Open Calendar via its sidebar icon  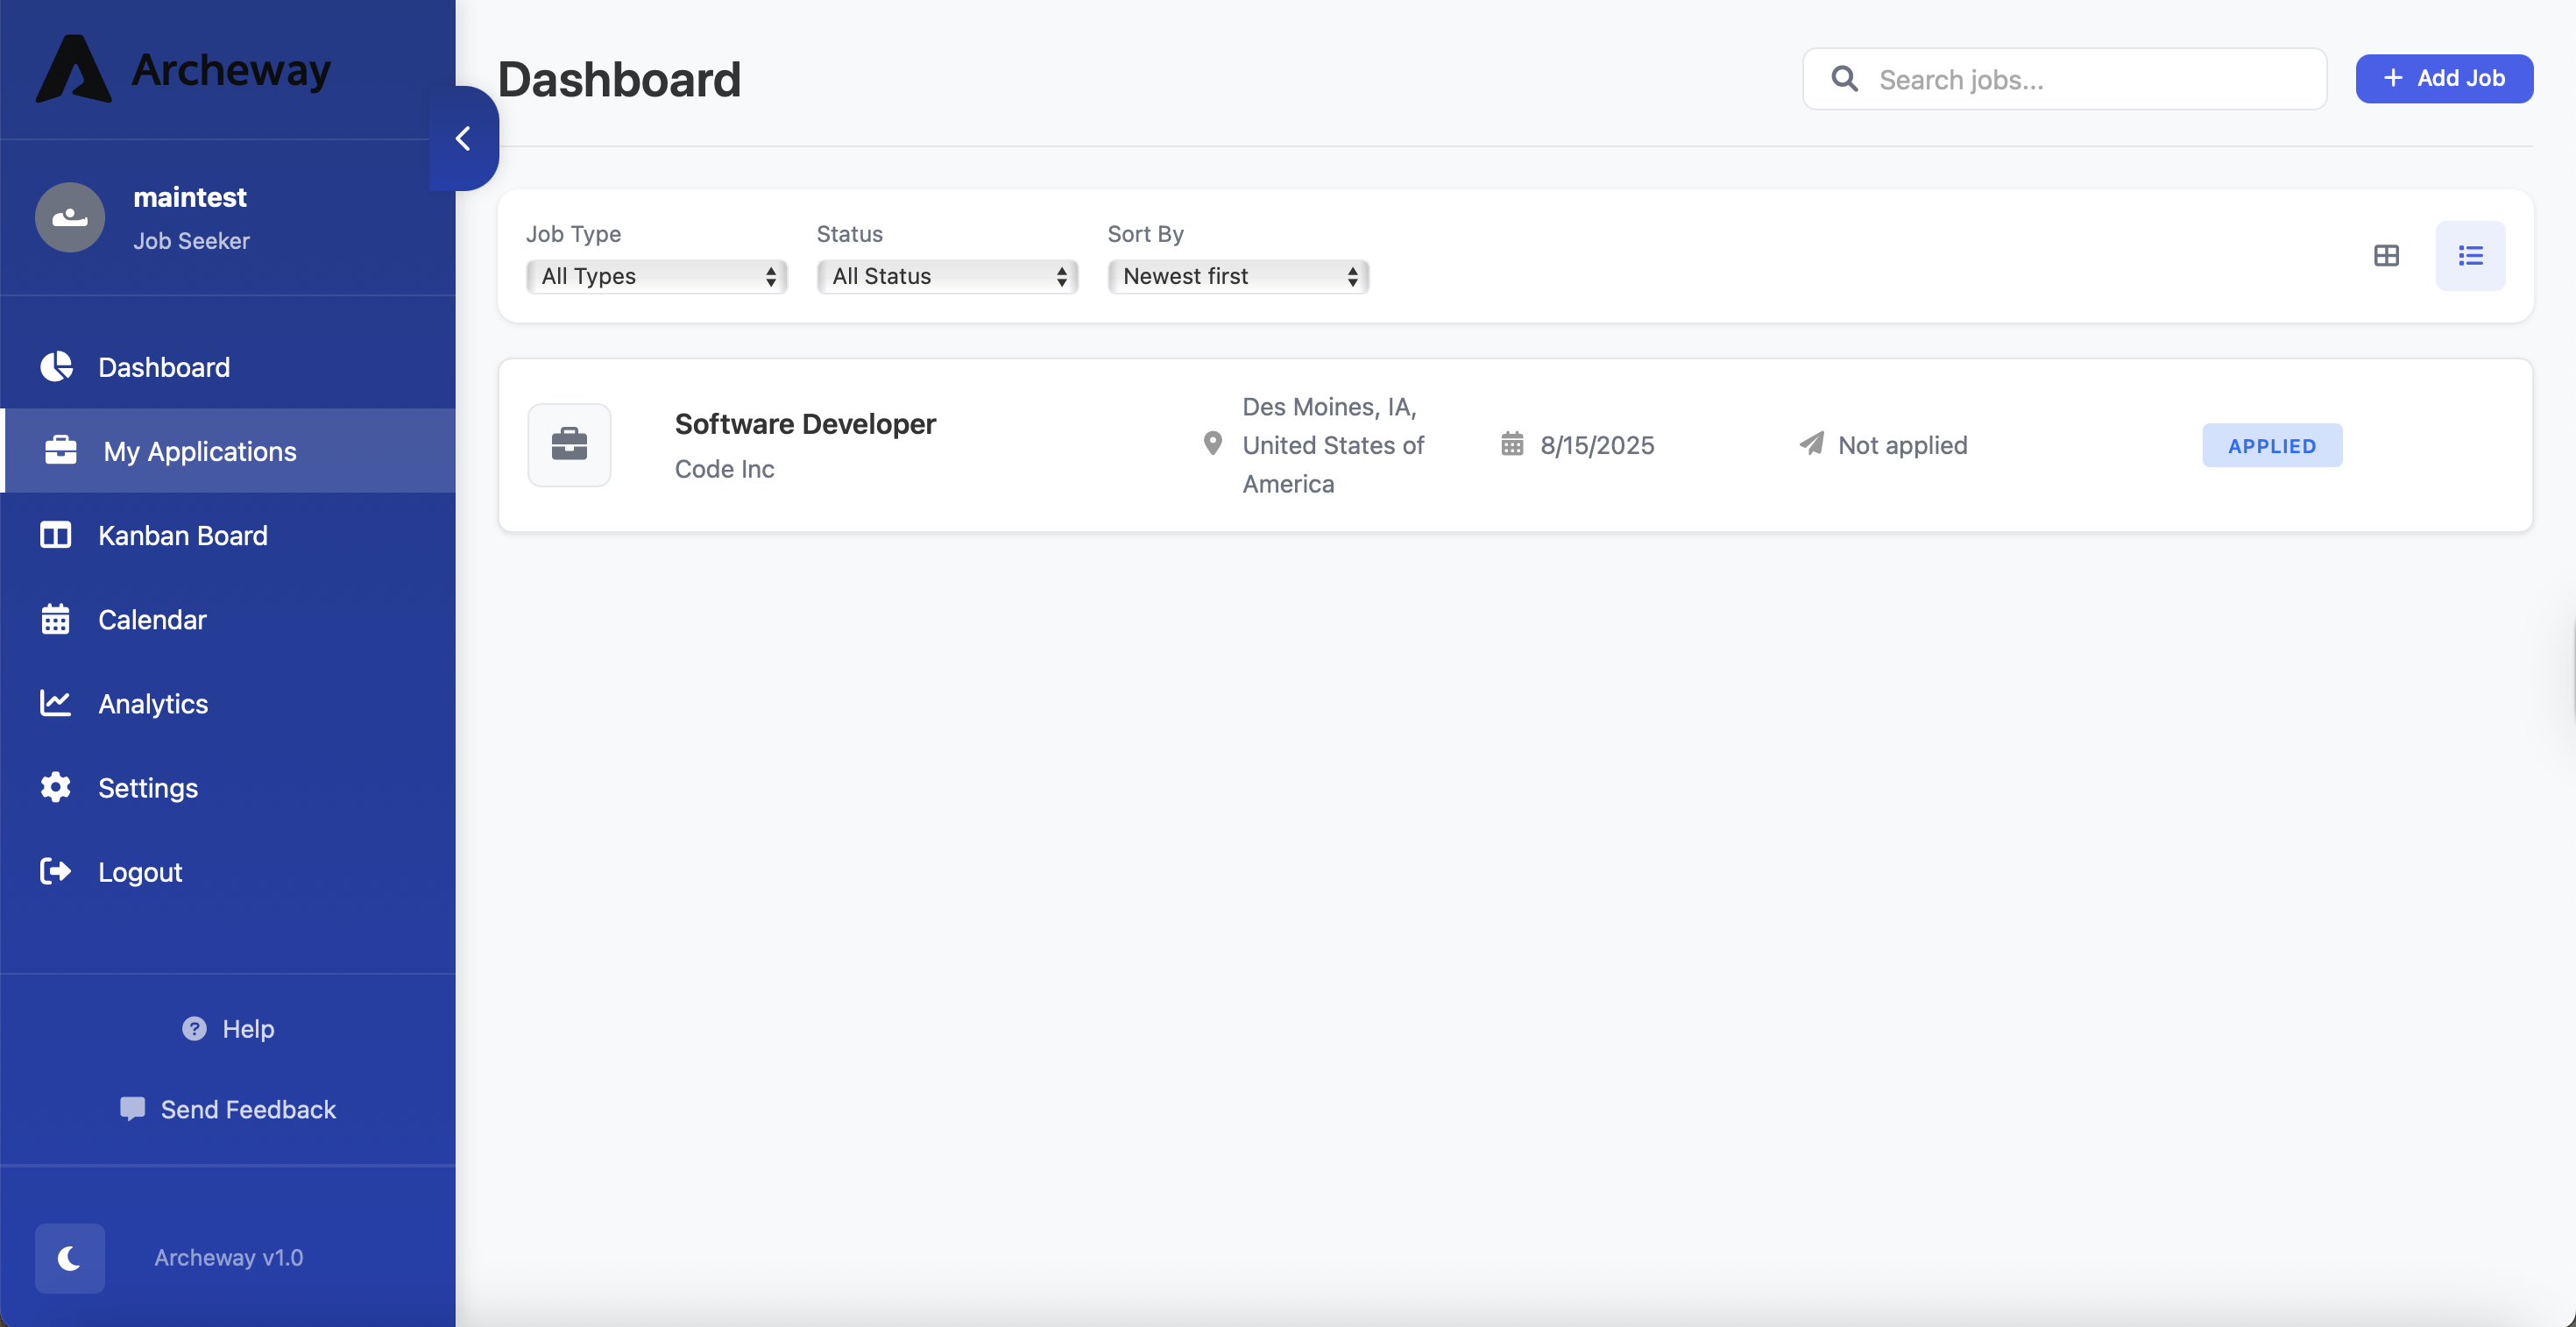click(x=56, y=619)
